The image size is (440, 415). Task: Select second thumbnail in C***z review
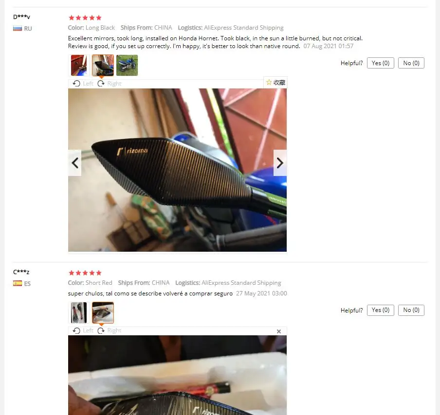[x=103, y=312]
